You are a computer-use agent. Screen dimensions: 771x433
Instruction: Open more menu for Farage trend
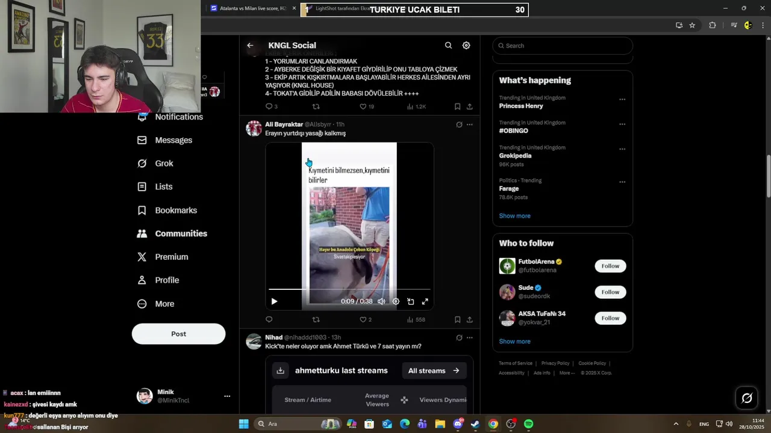pos(622,182)
